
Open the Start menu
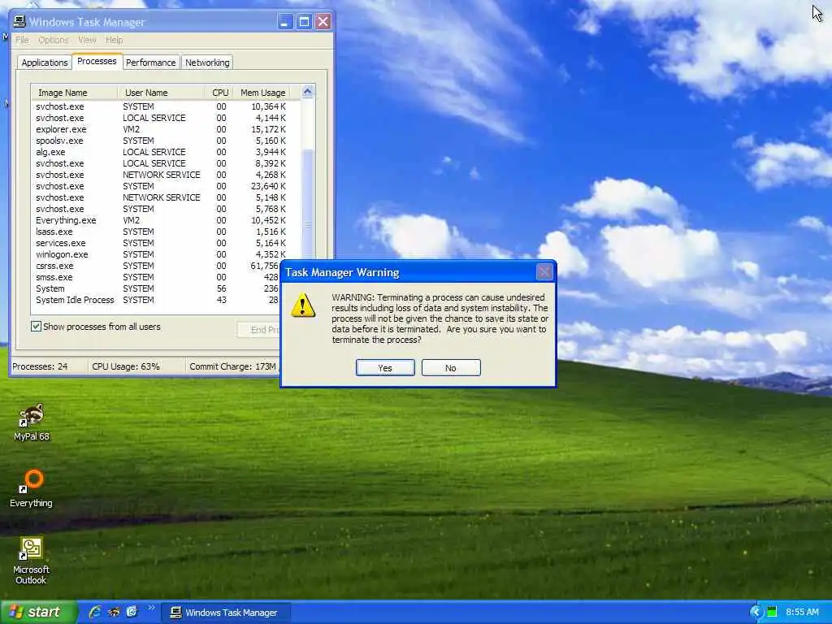[39, 613]
